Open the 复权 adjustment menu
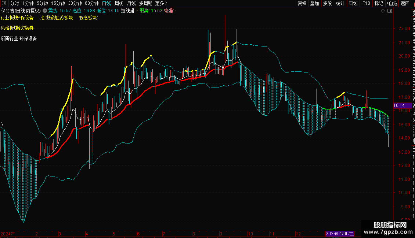This screenshot has width=415, height=238. 302,3
